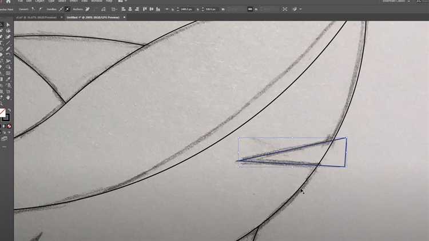Click Vertical Align Center

[x=152, y=9]
